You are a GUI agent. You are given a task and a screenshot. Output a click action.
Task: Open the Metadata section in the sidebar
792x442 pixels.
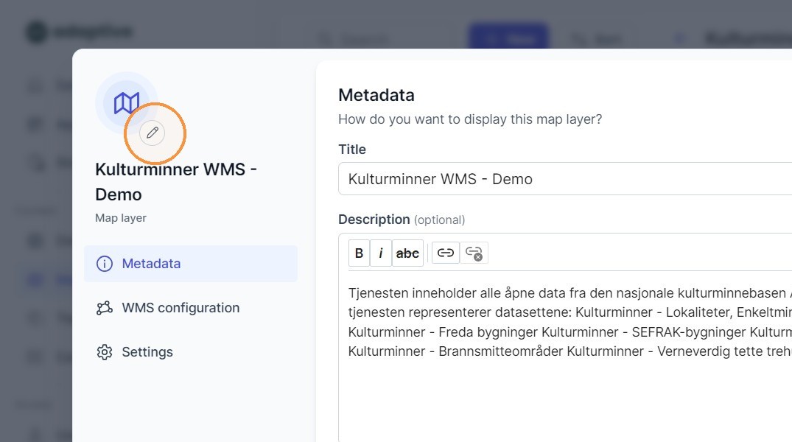[x=191, y=264]
